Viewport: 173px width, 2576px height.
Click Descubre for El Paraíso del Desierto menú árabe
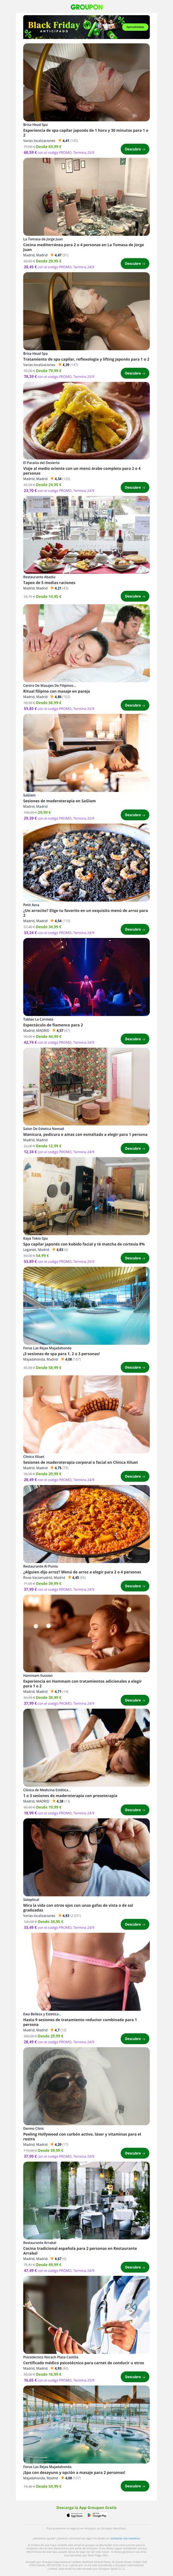click(134, 487)
